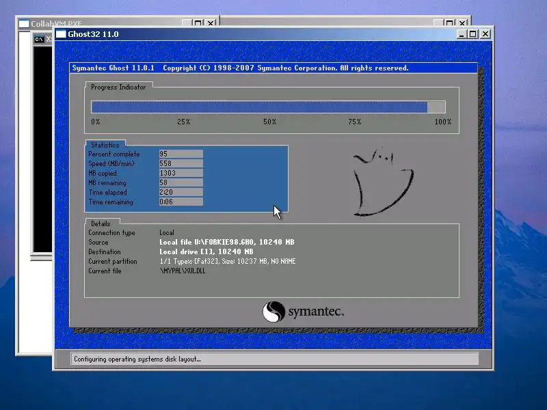Minimize the Ghost32 11.0 window
This screenshot has width=547, height=410.
462,34
